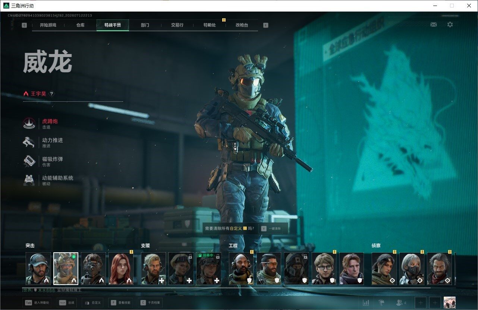Click the 工程 category label
This screenshot has height=310, width=478.
click(233, 246)
